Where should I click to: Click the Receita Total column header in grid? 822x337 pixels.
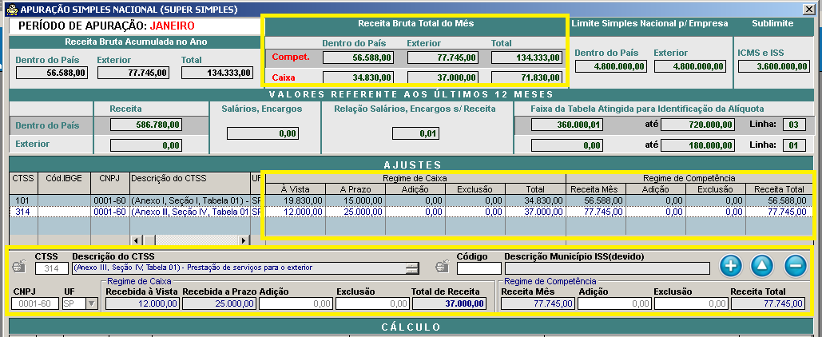(779, 189)
